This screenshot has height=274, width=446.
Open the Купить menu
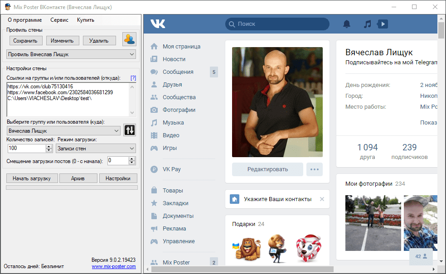(x=85, y=20)
